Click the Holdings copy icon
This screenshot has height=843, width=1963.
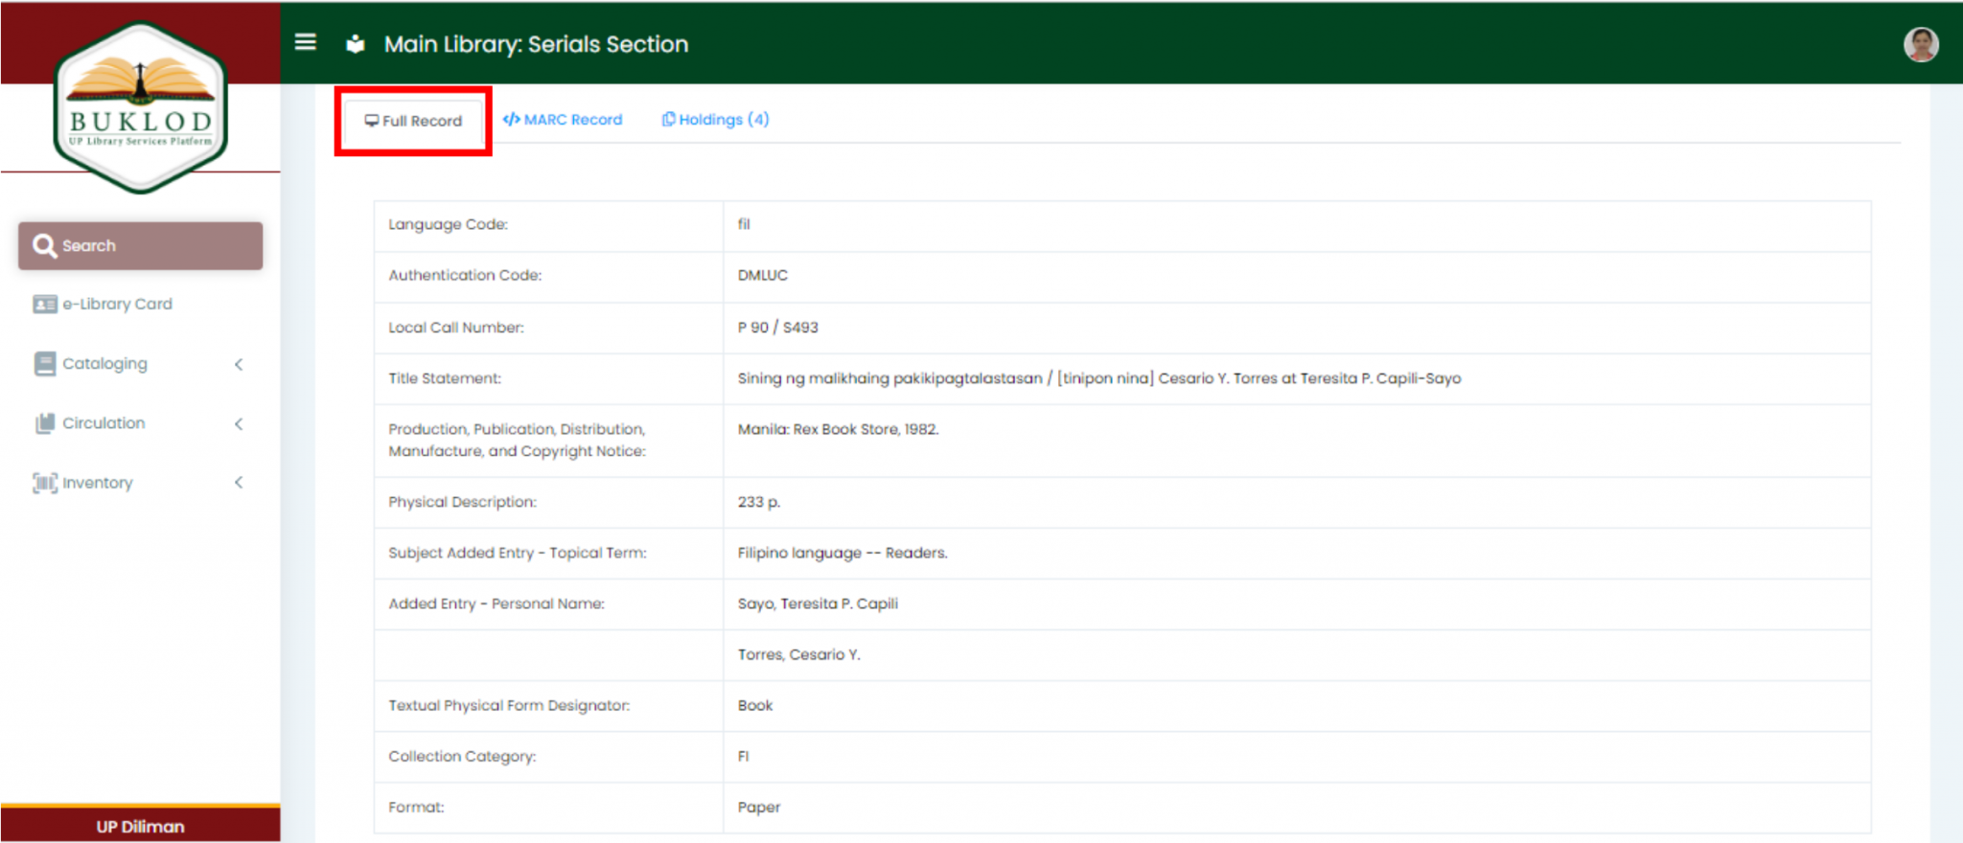[669, 120]
